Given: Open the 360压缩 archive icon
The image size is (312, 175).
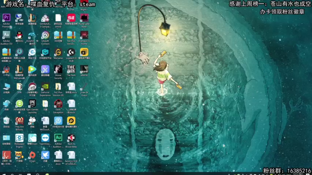Looking at the screenshot, I should tap(58, 35).
